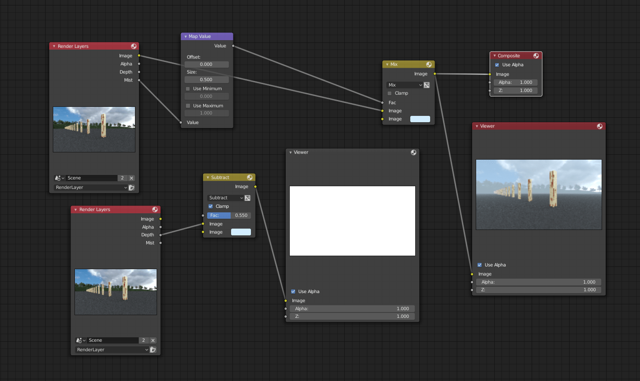Render active scene icon in top Render Layers node
The width and height of the screenshot is (640, 381).
(131, 188)
